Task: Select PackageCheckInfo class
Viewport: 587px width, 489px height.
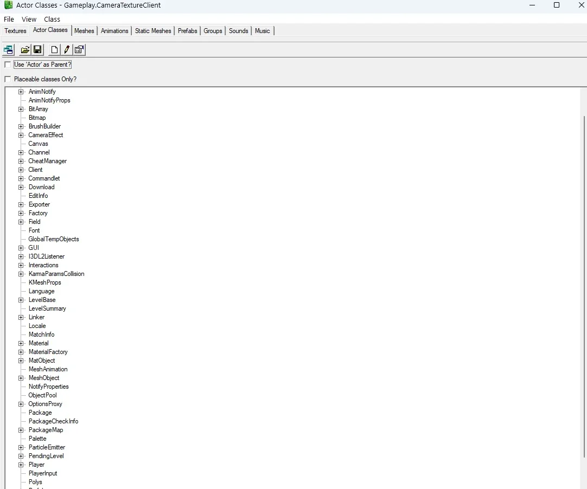Action: [54, 421]
